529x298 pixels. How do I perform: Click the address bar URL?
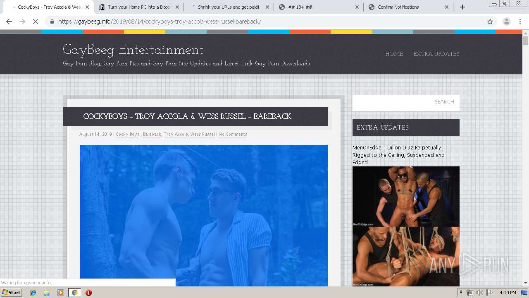click(x=160, y=22)
